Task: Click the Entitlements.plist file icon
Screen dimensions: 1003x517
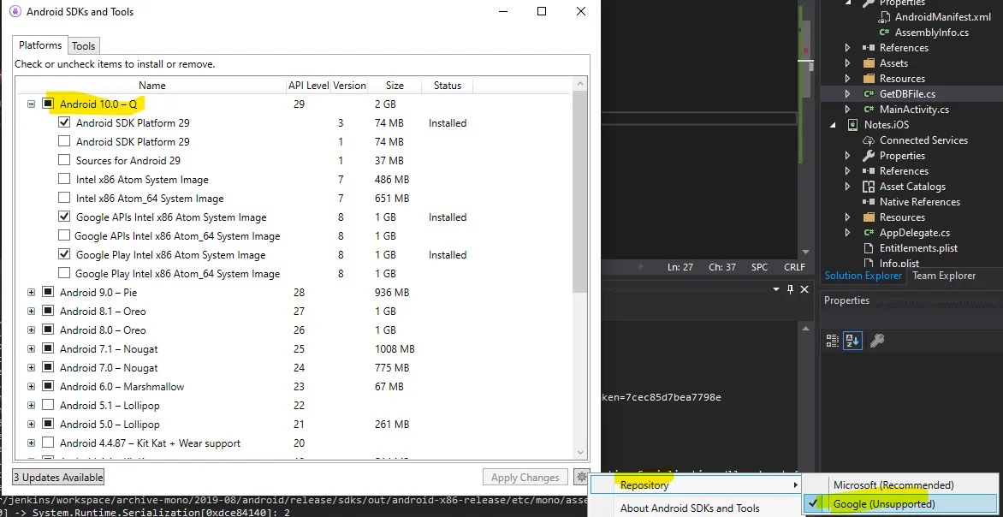Action: [x=868, y=248]
